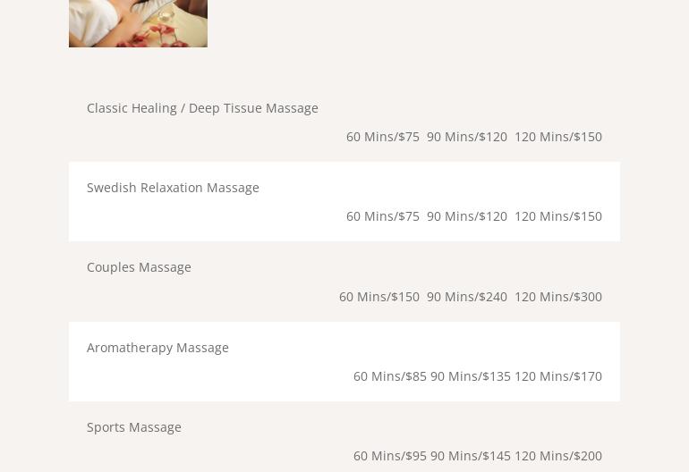This screenshot has width=689, height=472.
Task: Select Sports Massage title
Action: point(134,427)
